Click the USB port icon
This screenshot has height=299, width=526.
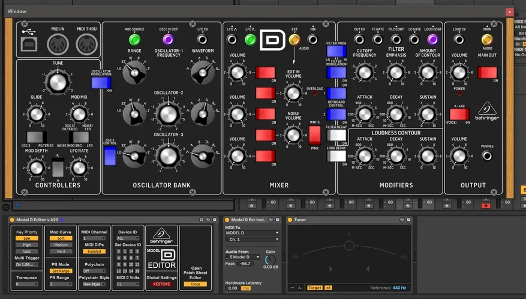click(29, 44)
